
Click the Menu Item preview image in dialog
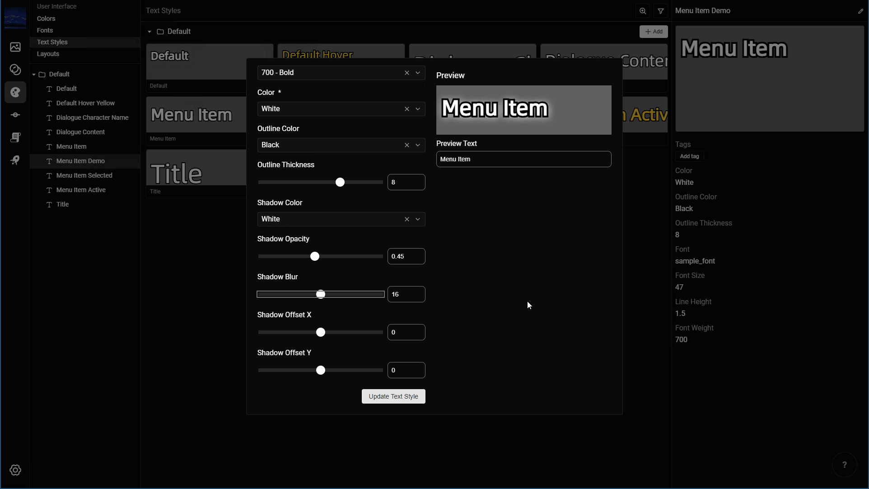pyautogui.click(x=524, y=110)
